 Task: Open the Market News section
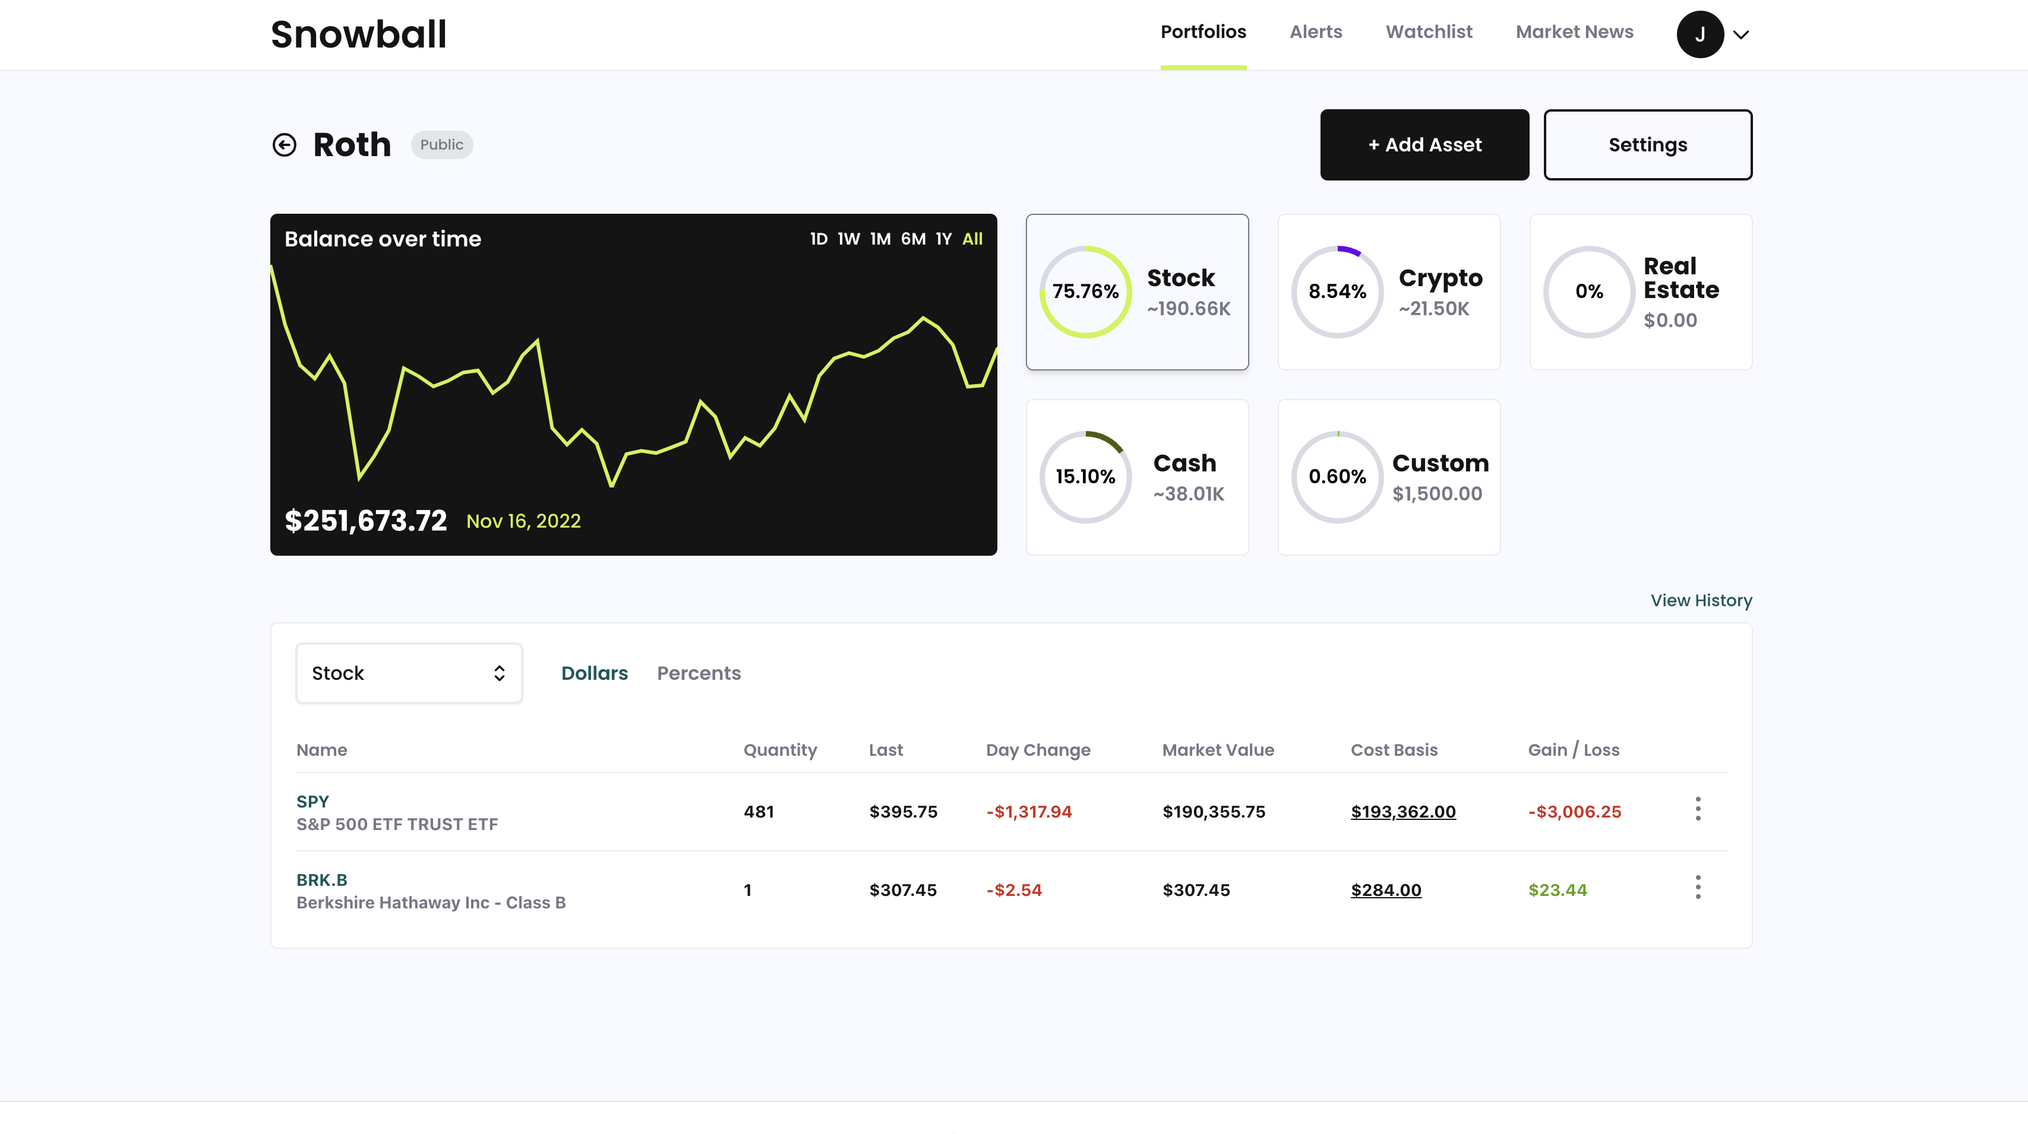[1575, 31]
